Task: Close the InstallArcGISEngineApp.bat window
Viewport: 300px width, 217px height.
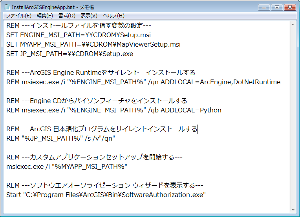Action: coord(290,7)
